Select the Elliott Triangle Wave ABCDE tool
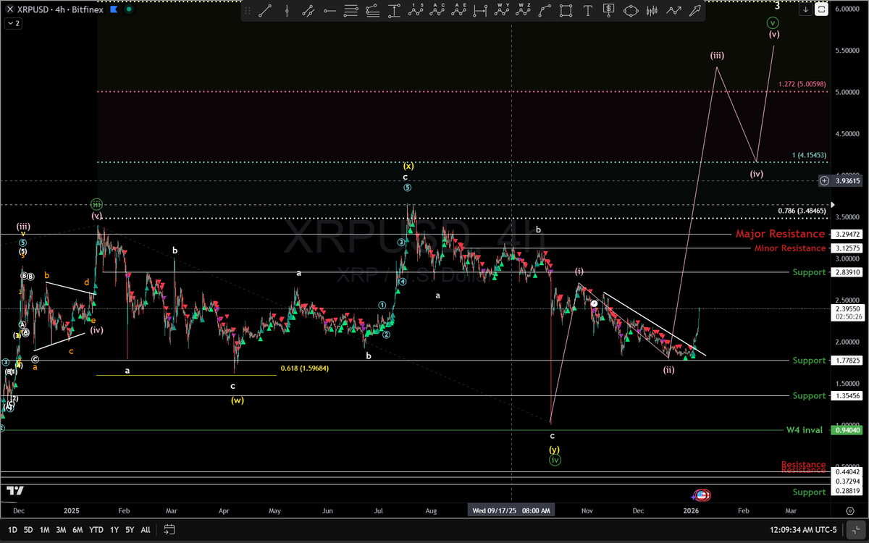 tap(459, 11)
